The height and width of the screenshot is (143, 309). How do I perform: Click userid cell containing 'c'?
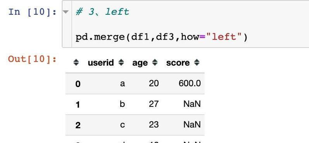[123, 125]
